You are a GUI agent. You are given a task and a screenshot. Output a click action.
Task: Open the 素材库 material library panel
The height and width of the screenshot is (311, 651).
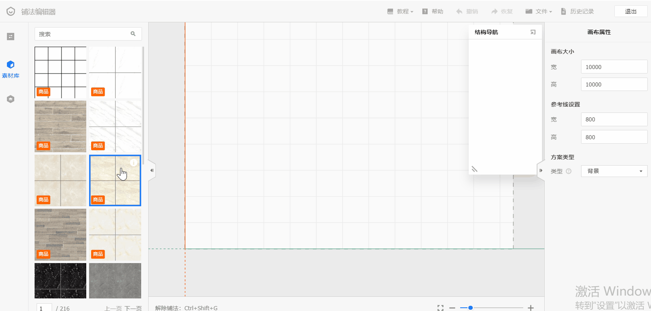(11, 69)
